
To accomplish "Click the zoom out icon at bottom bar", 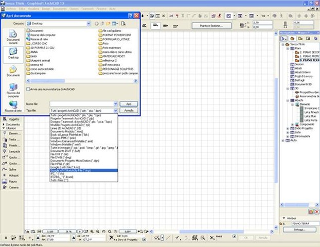I will tap(98, 232).
